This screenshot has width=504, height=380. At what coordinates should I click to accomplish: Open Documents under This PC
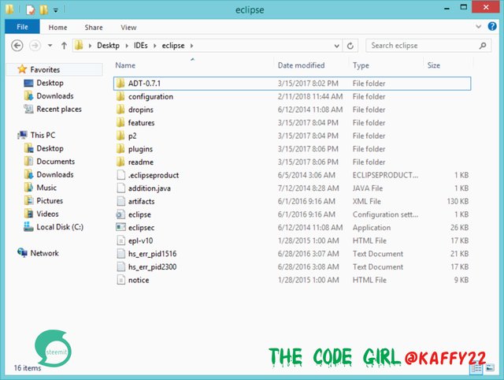[x=56, y=162]
